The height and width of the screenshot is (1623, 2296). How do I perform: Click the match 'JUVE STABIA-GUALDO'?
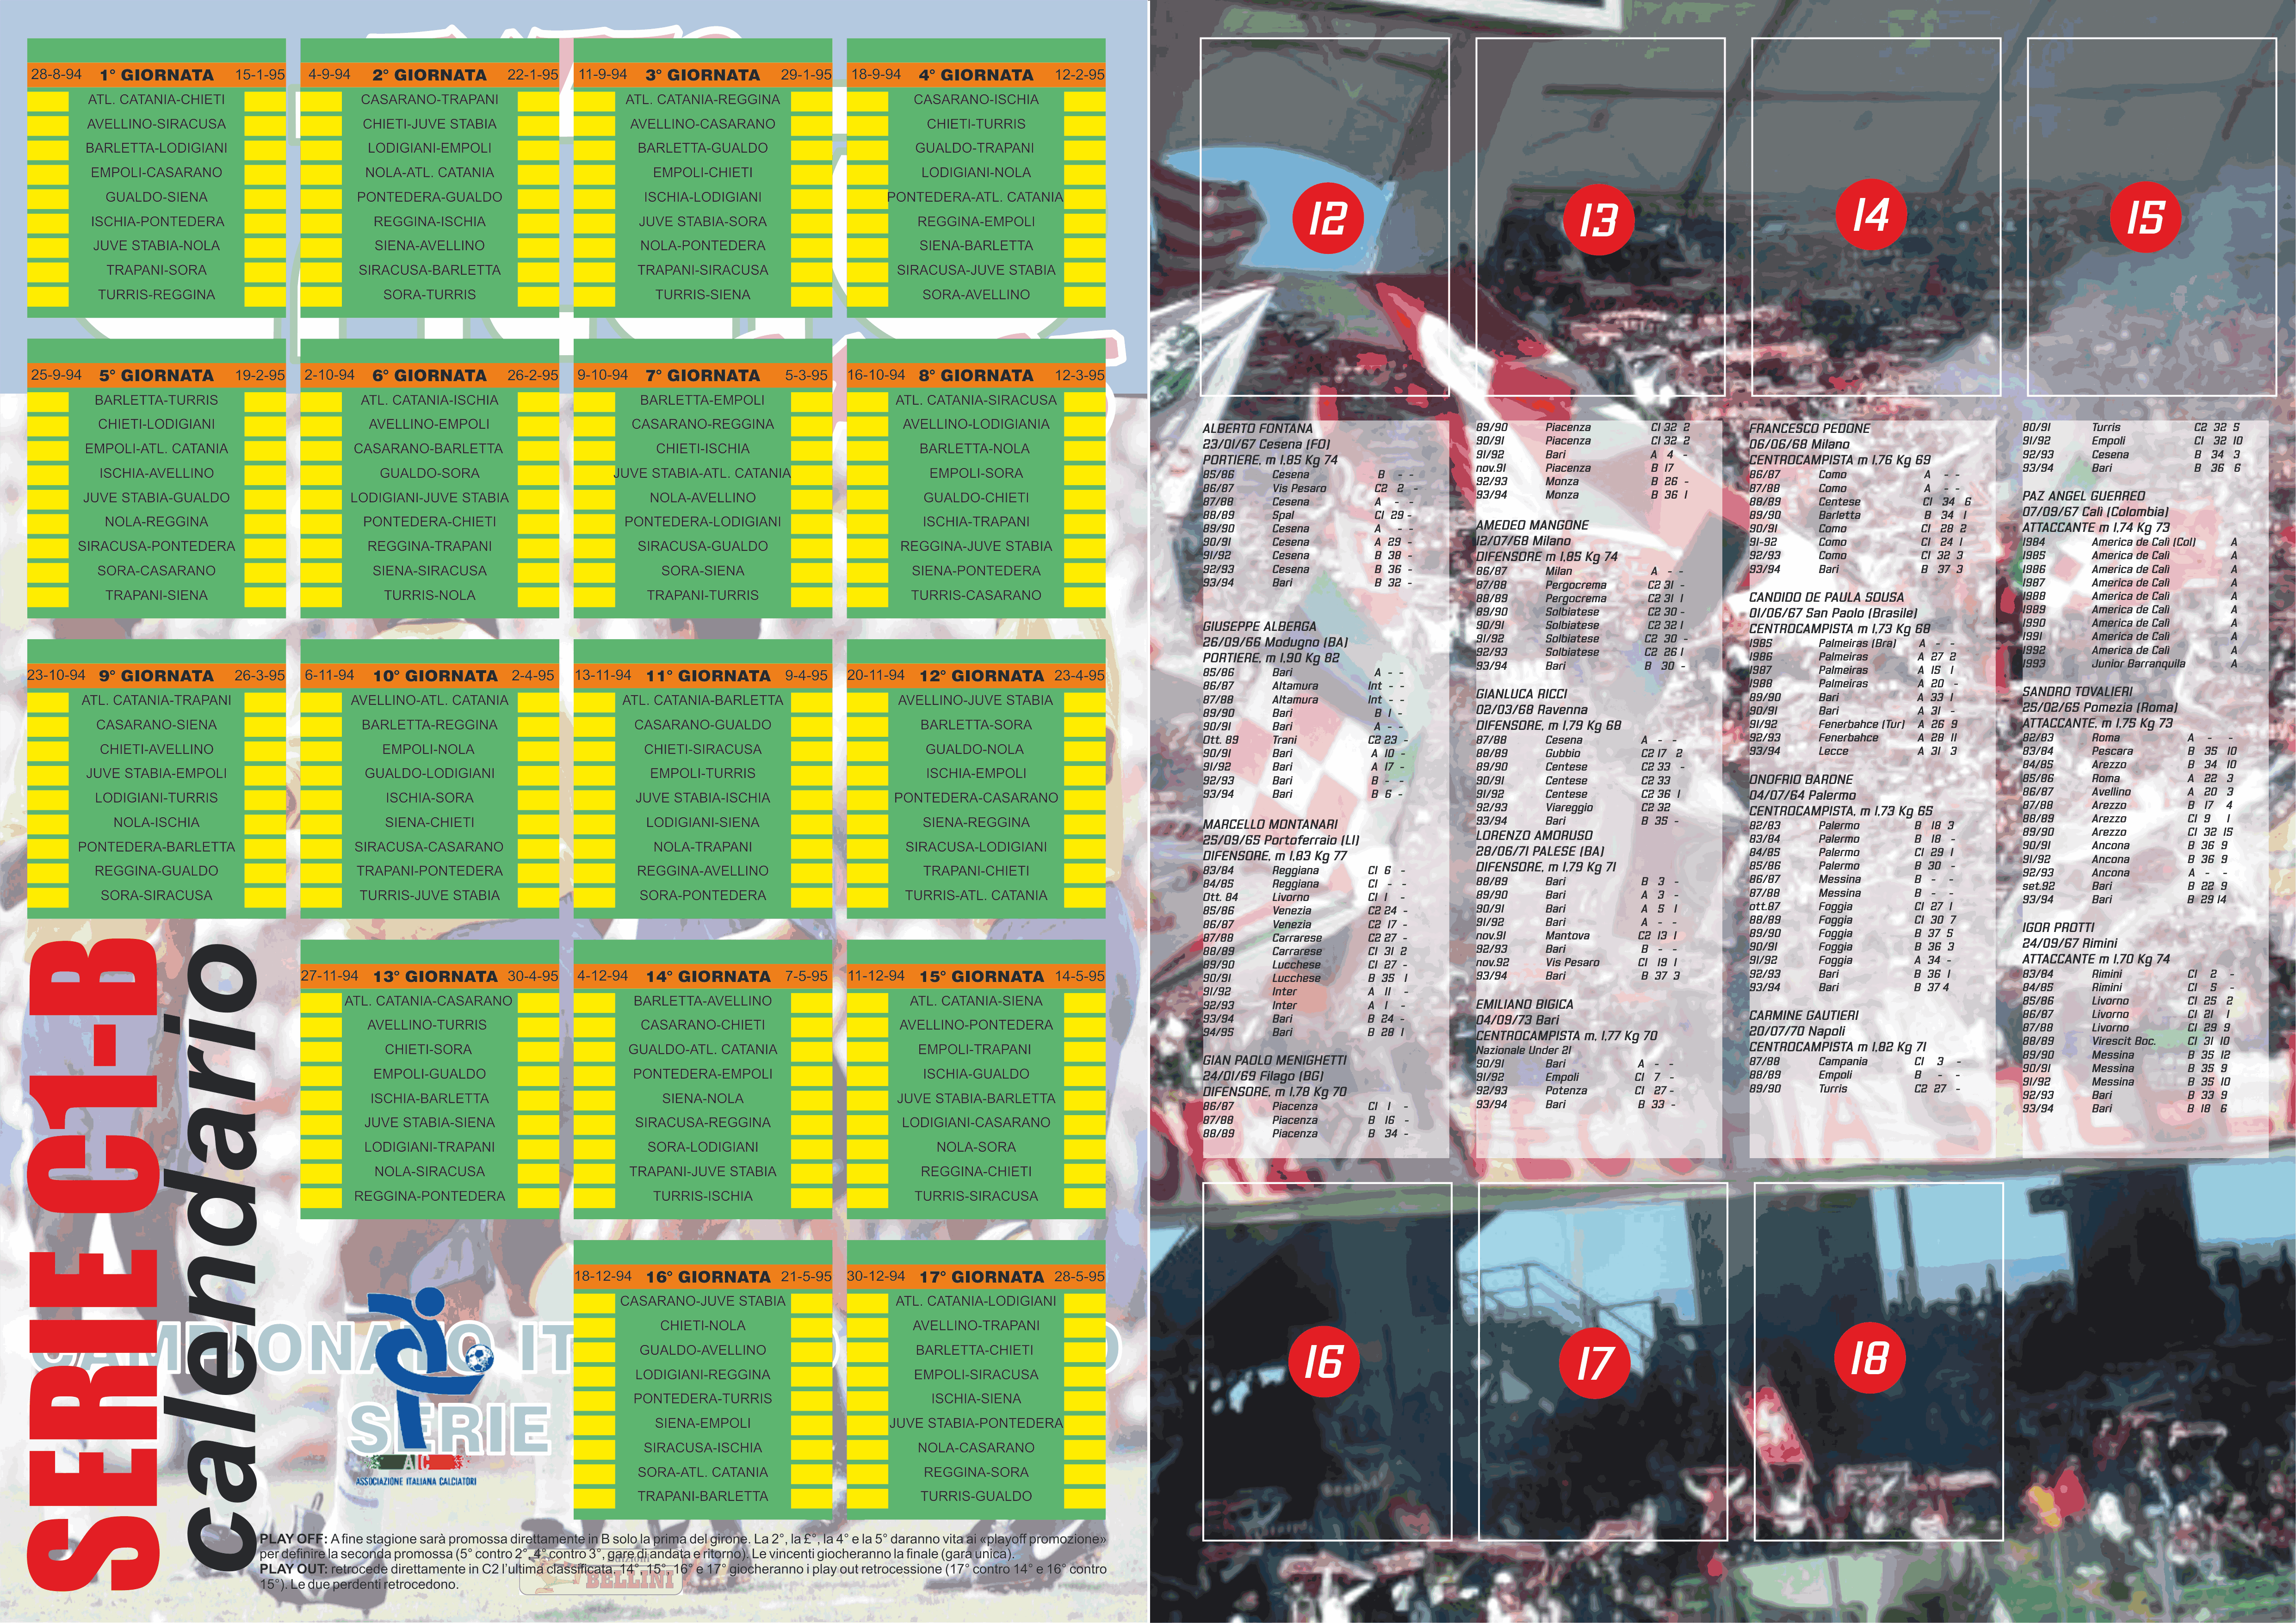pos(156,498)
